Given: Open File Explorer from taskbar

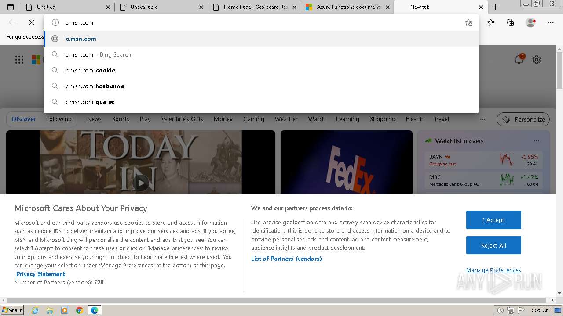Looking at the screenshot, I should [x=50, y=310].
